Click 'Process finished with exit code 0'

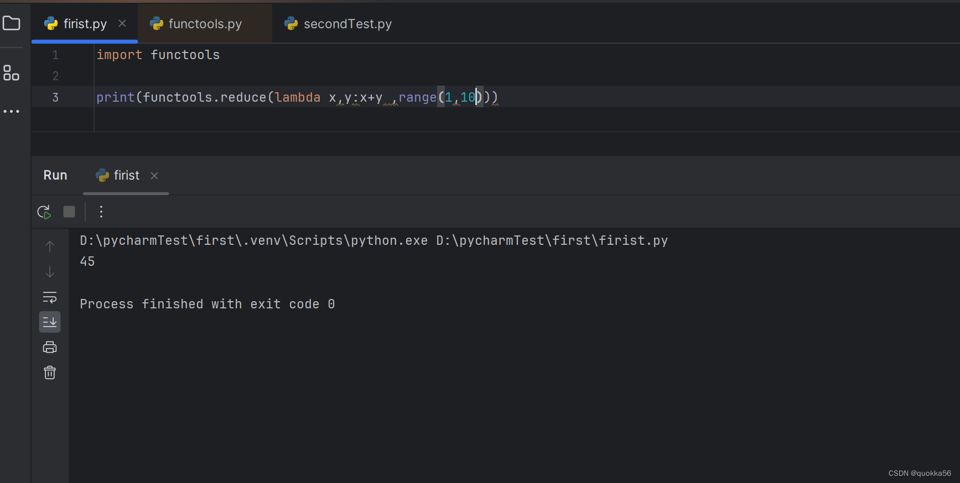click(x=207, y=304)
